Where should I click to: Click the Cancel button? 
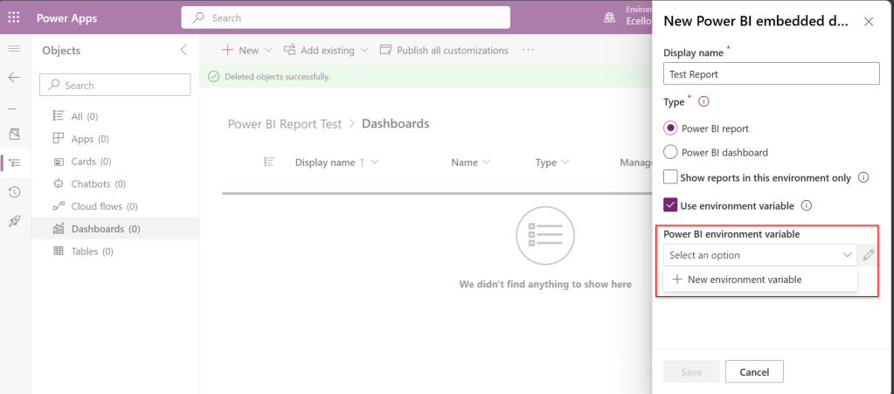753,372
